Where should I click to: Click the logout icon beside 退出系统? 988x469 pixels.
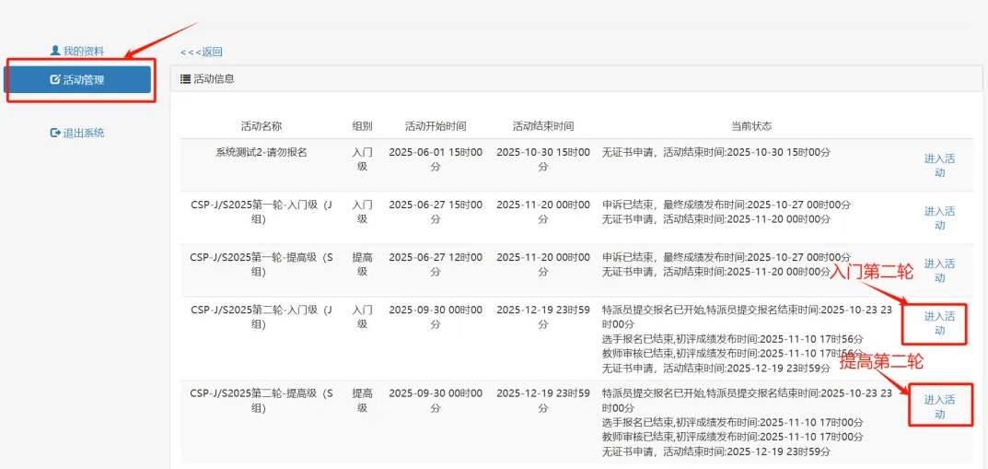click(x=55, y=133)
